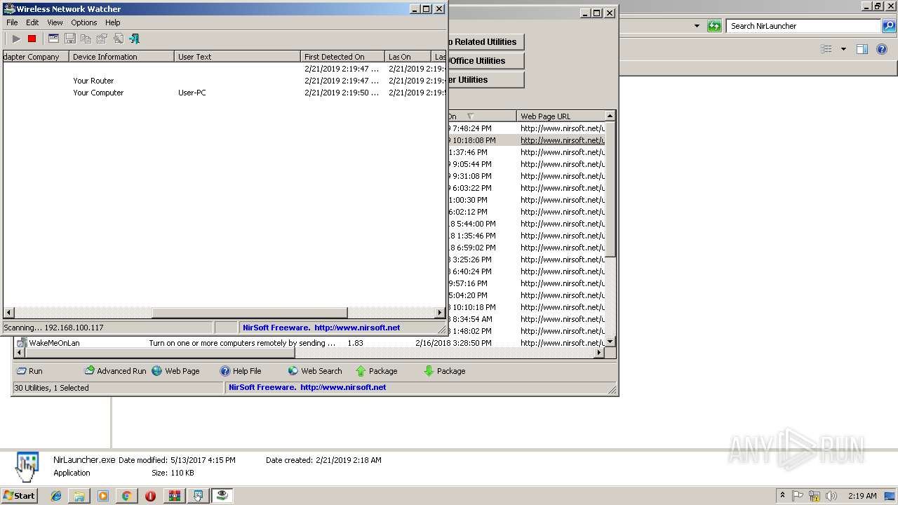This screenshot has height=505, width=898.
Task: Open Google Chrome from the taskbar
Action: tap(126, 496)
